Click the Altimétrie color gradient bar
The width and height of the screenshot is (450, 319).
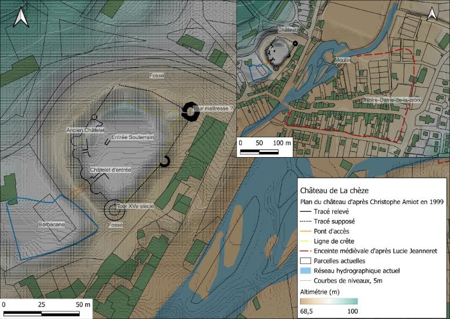pyautogui.click(x=329, y=301)
